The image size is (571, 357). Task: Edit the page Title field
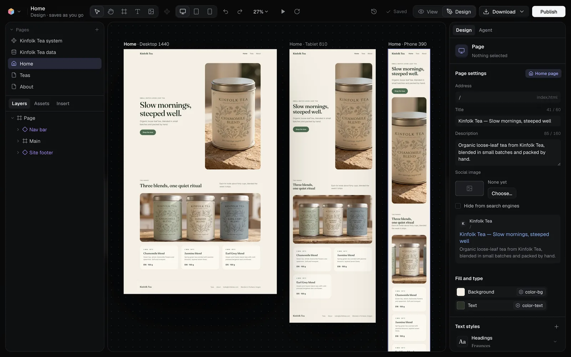point(508,121)
